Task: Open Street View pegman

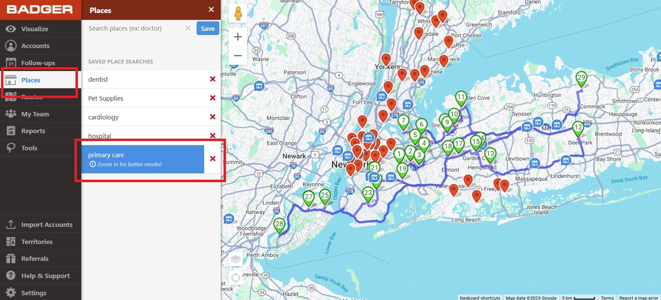Action: 238,14
